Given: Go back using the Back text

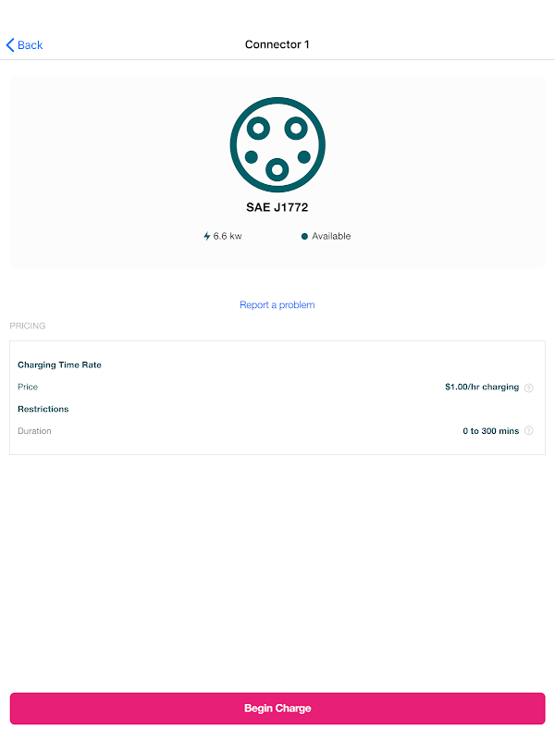Looking at the screenshot, I should [31, 44].
